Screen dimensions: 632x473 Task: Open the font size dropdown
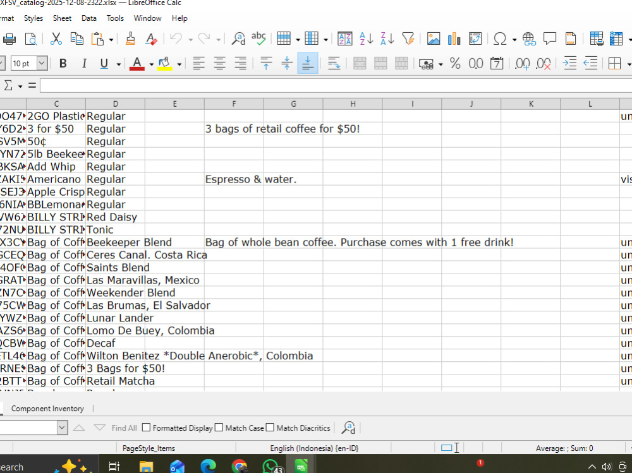coord(42,63)
